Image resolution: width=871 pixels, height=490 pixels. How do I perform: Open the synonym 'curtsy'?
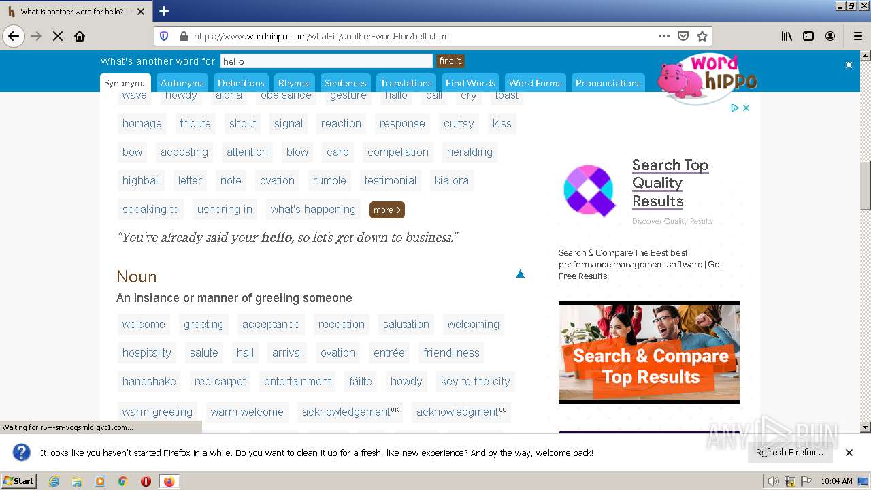[x=459, y=123]
